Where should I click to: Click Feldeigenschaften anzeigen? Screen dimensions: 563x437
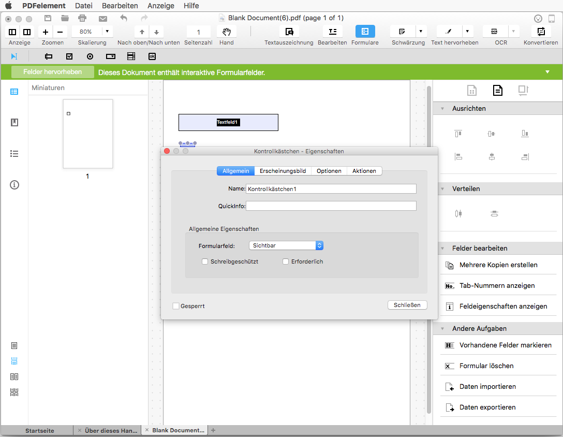(498, 306)
